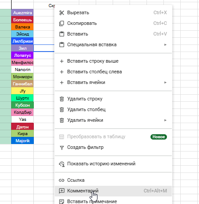
Task: Choose Вырезать from the context menu
Action: [x=113, y=12]
